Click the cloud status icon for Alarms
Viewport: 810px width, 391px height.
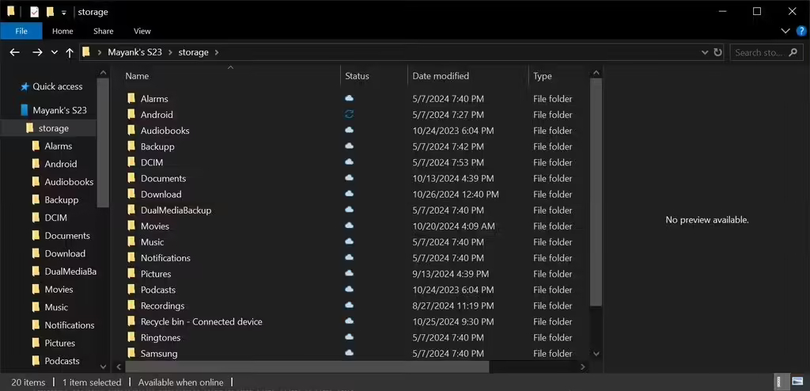[349, 98]
